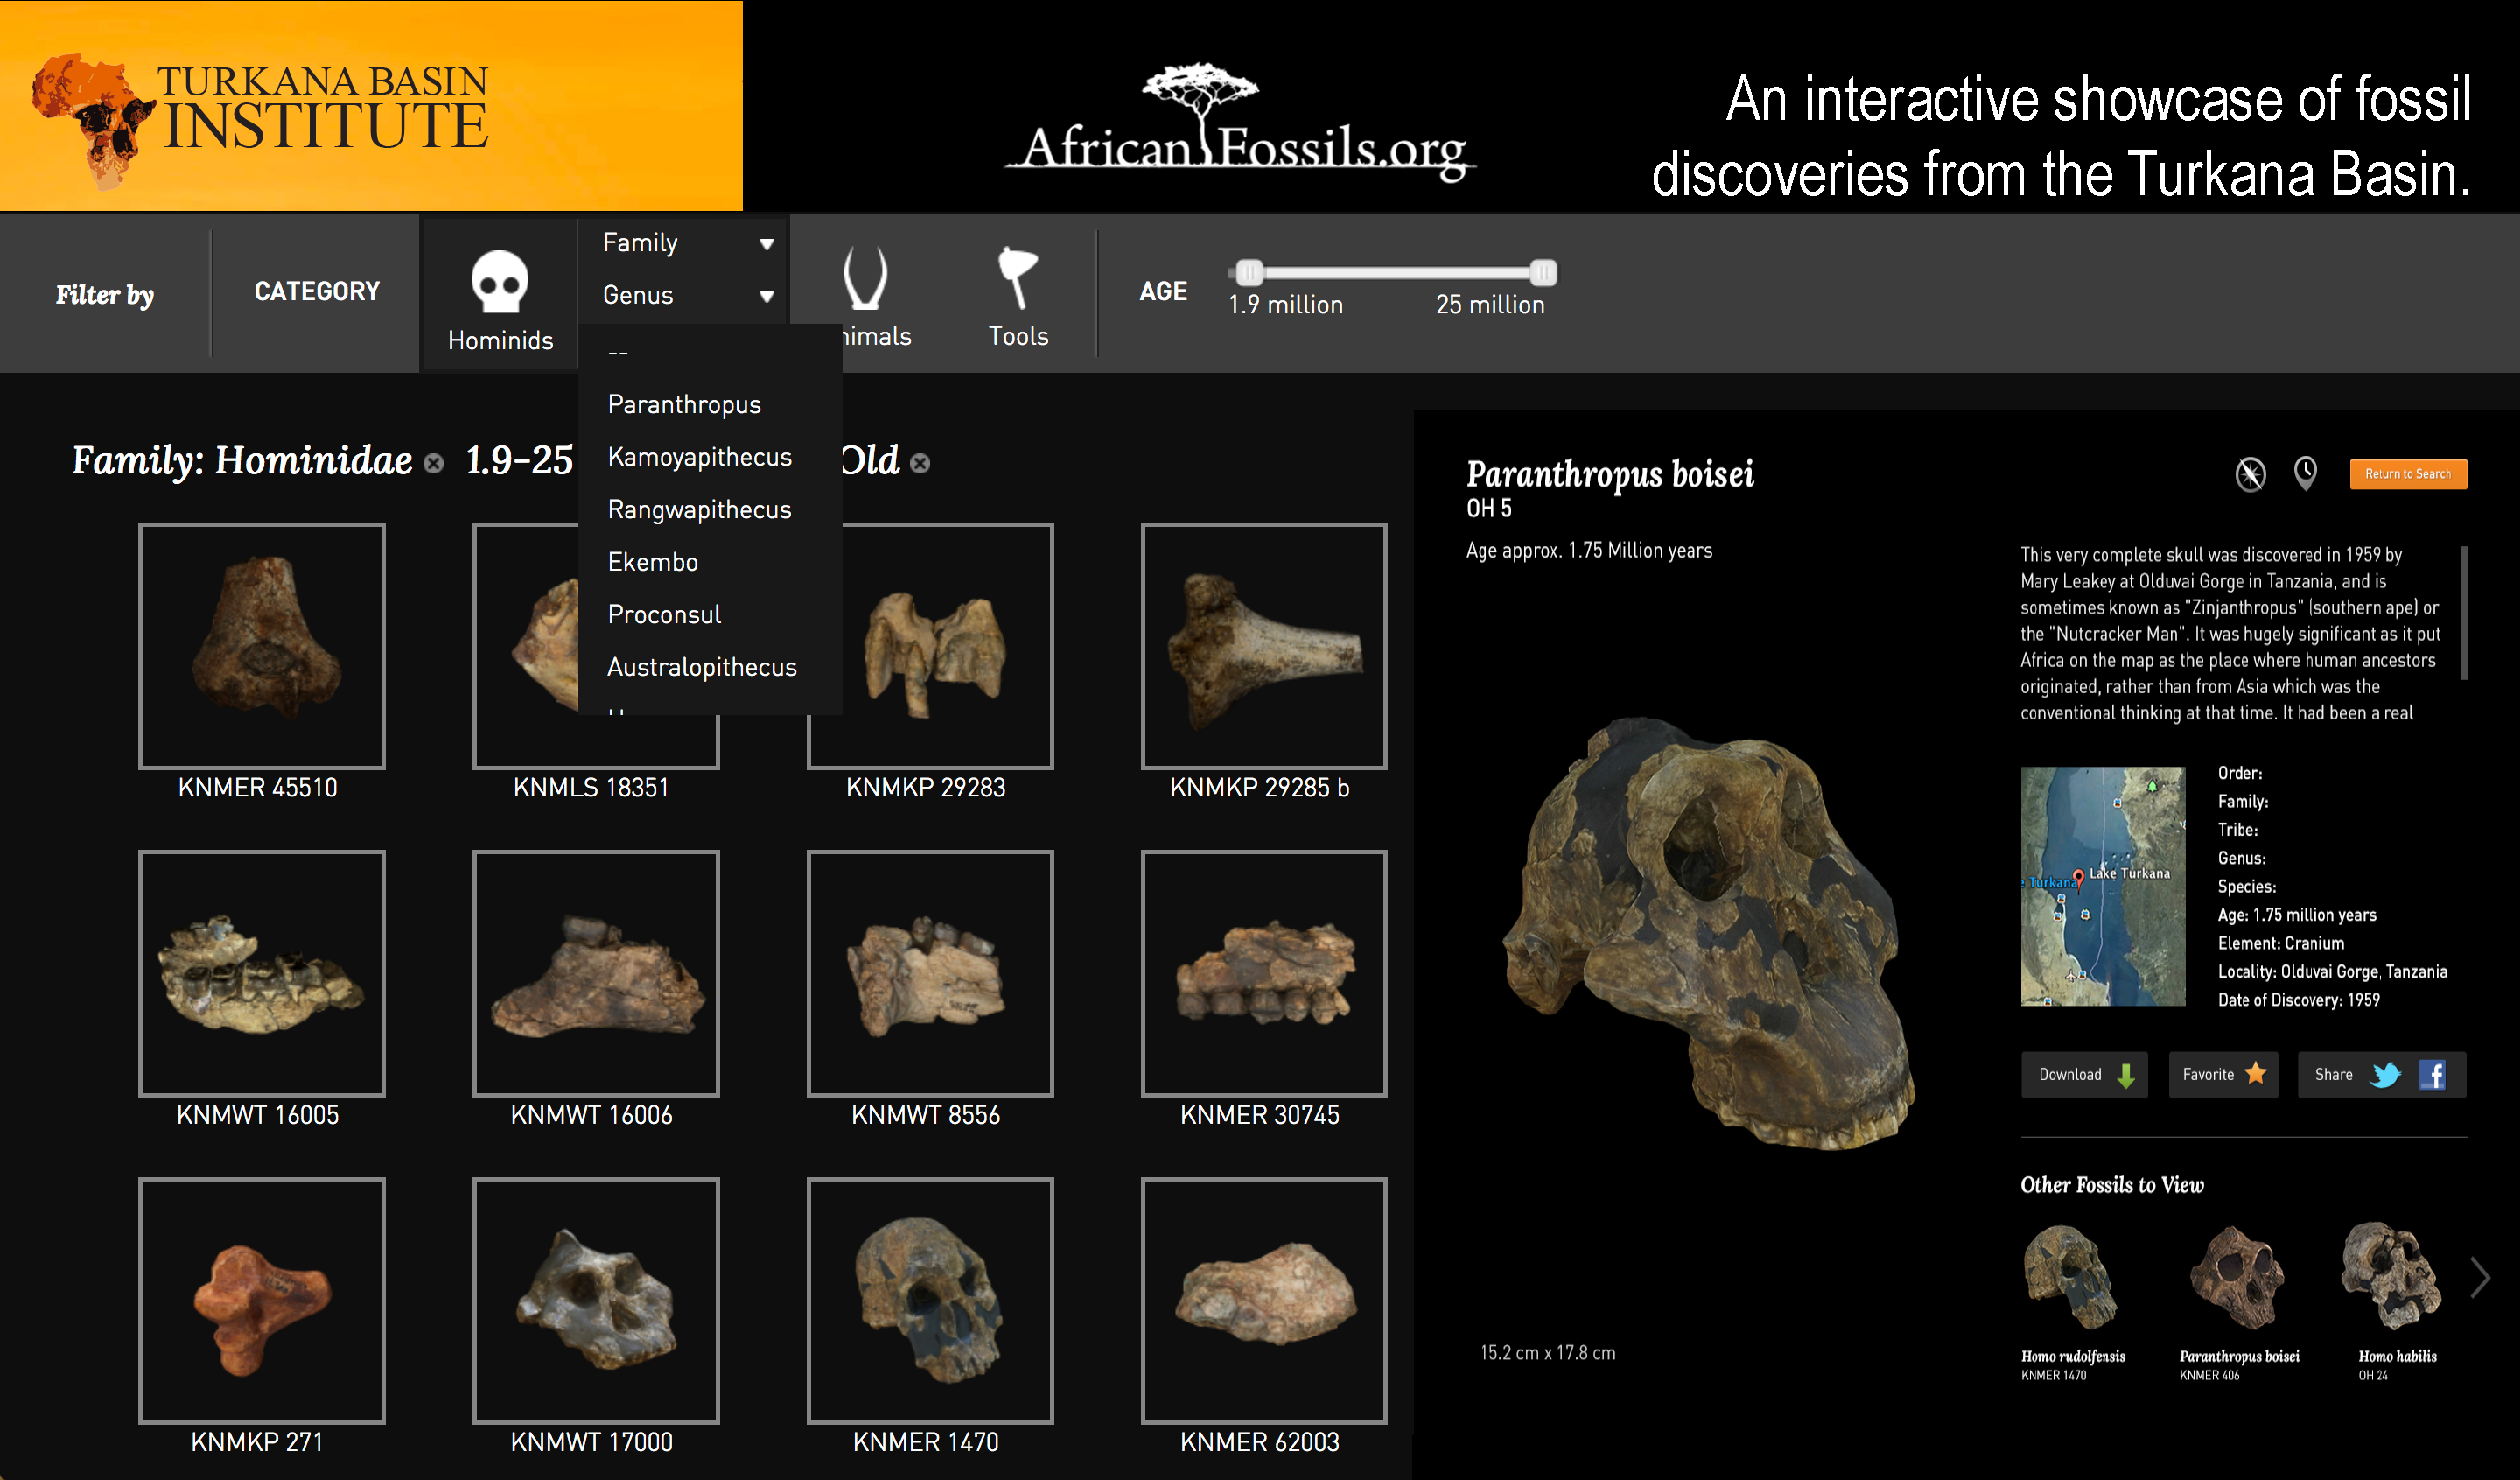Share fossil on Twitter
The width and height of the screenshot is (2520, 1480).
tap(2386, 1075)
